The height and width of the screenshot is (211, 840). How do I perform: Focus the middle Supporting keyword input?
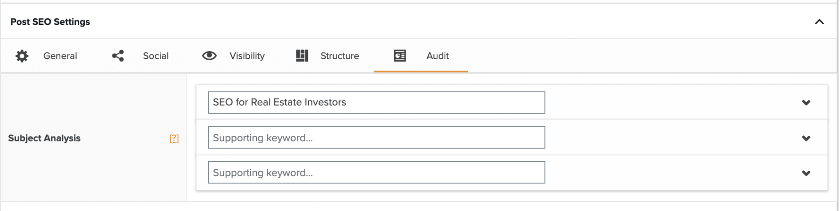click(x=376, y=138)
